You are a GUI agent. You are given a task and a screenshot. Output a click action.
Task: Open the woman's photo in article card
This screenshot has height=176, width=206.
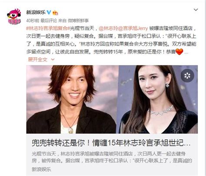158,99
